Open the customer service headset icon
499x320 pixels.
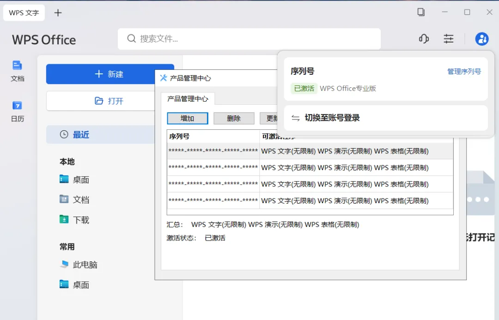pyautogui.click(x=424, y=39)
